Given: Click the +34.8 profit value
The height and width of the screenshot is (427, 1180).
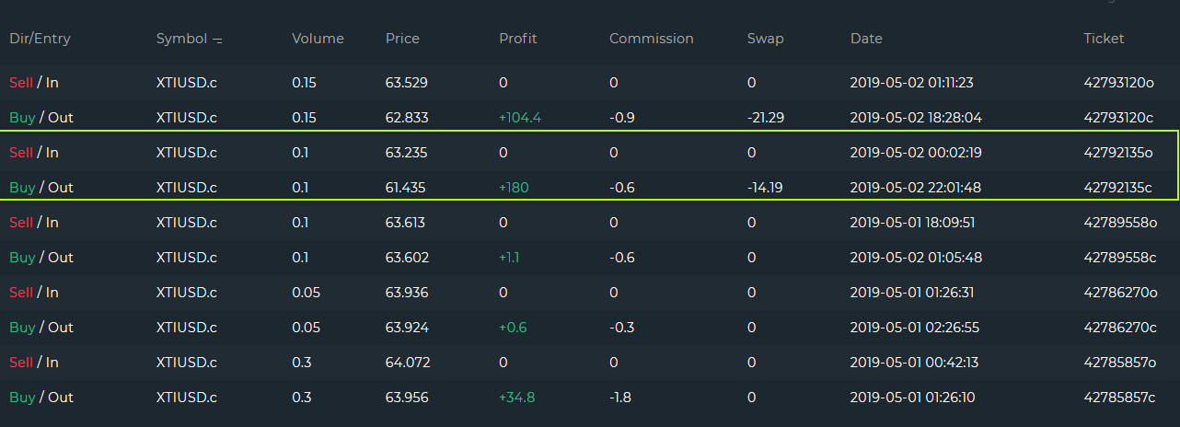Looking at the screenshot, I should point(516,398).
